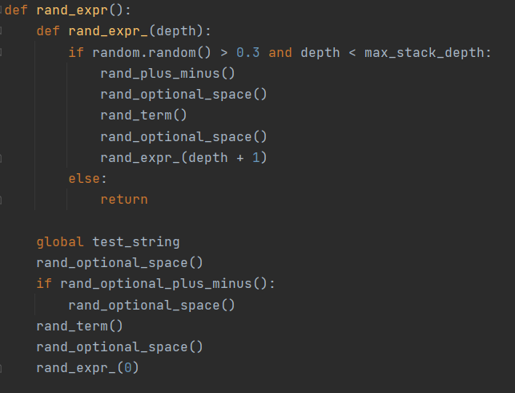Click the rand_plus_minus() call
515x393 pixels.
coord(167,74)
